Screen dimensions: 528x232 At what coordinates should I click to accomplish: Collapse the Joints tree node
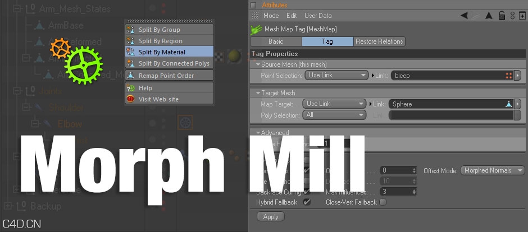click(x=17, y=91)
